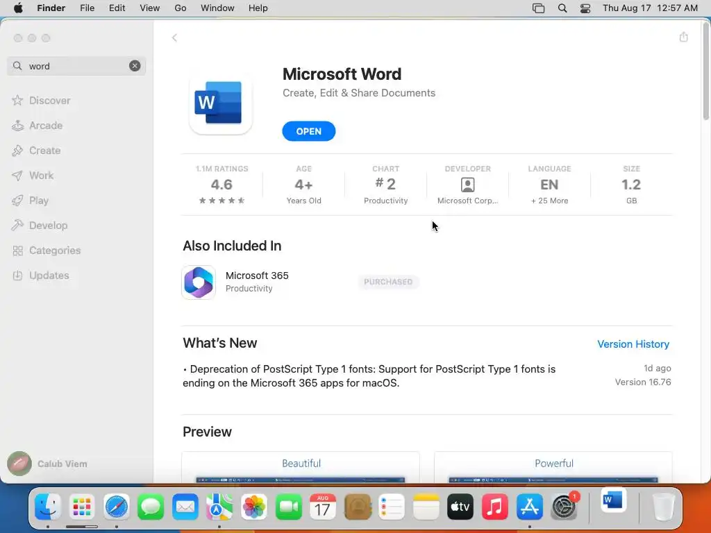The height and width of the screenshot is (533, 711).
Task: Click the #2 Productivity chart ranking
Action: (x=385, y=185)
